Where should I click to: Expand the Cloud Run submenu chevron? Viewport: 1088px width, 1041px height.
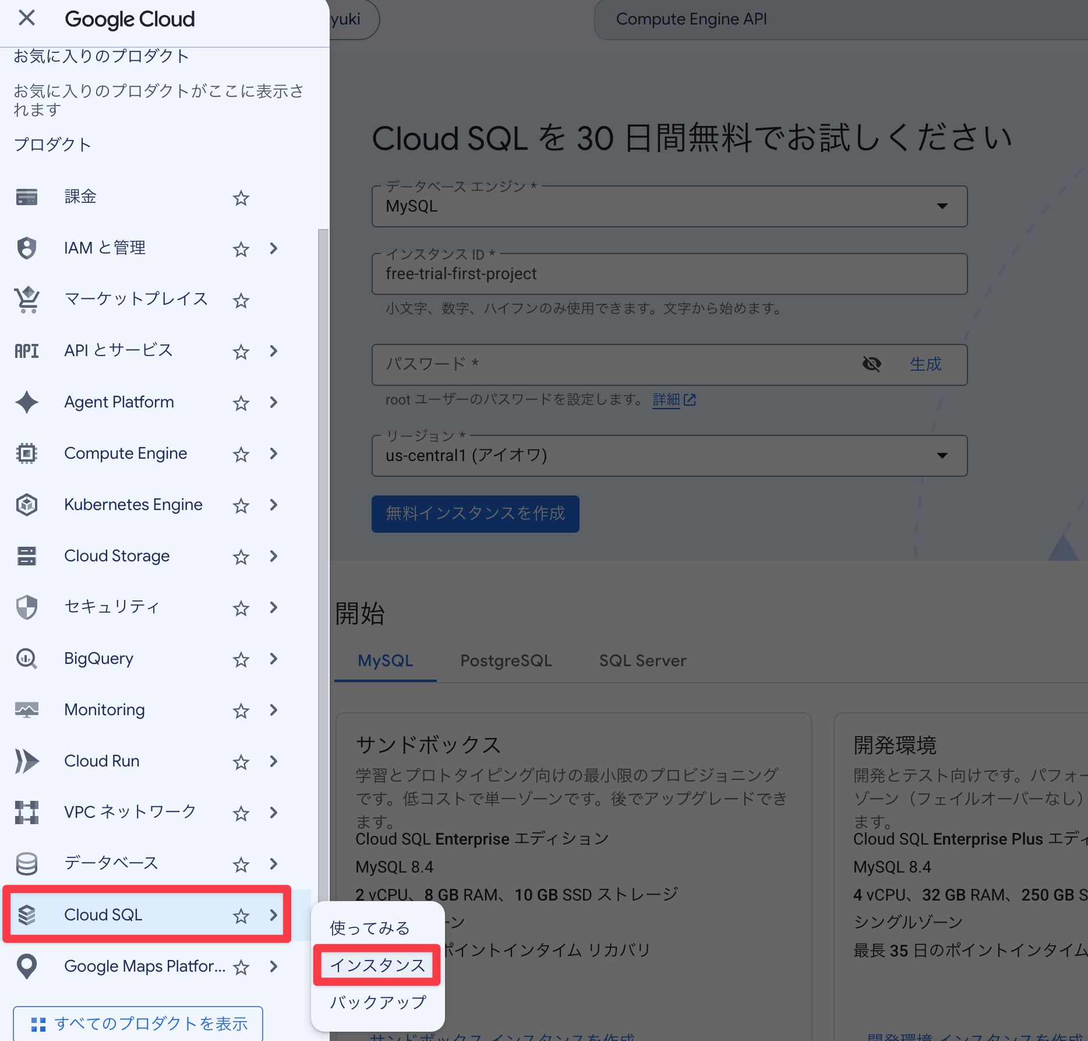point(274,761)
